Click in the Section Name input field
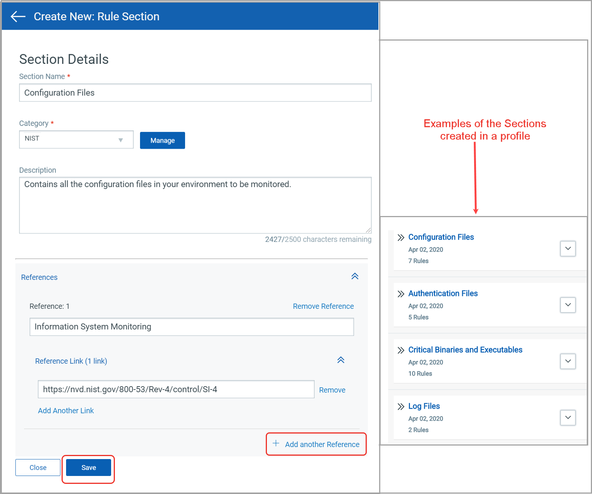Image resolution: width=592 pixels, height=494 pixels. (195, 92)
